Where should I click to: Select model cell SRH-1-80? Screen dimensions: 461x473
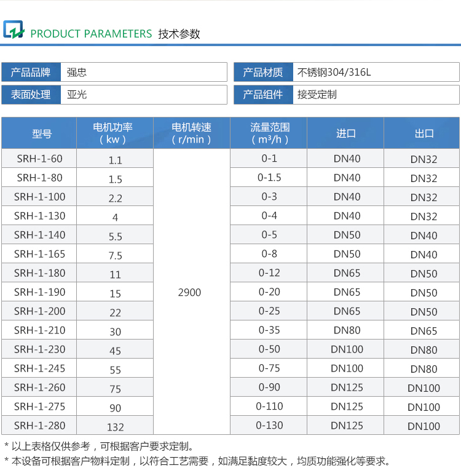[x=39, y=177]
